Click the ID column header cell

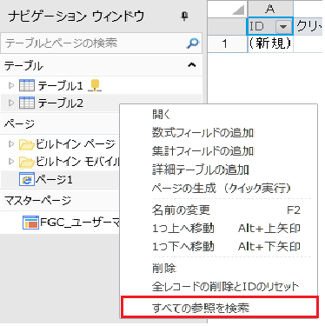[270, 27]
